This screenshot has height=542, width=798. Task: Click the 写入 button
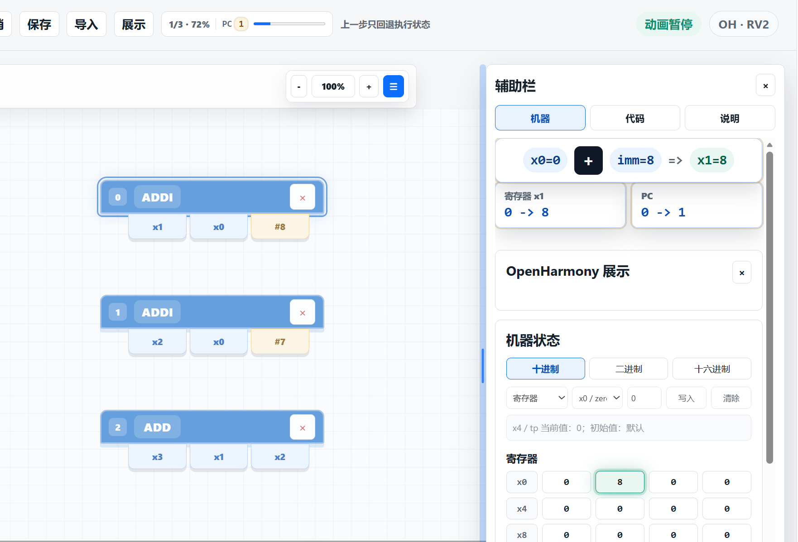[686, 398]
